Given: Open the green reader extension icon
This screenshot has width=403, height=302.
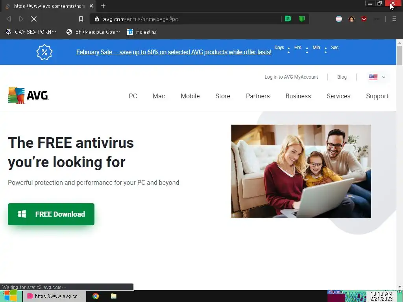Looking at the screenshot, I should coord(288,19).
